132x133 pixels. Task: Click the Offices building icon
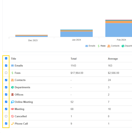pyautogui.click(x=12, y=95)
